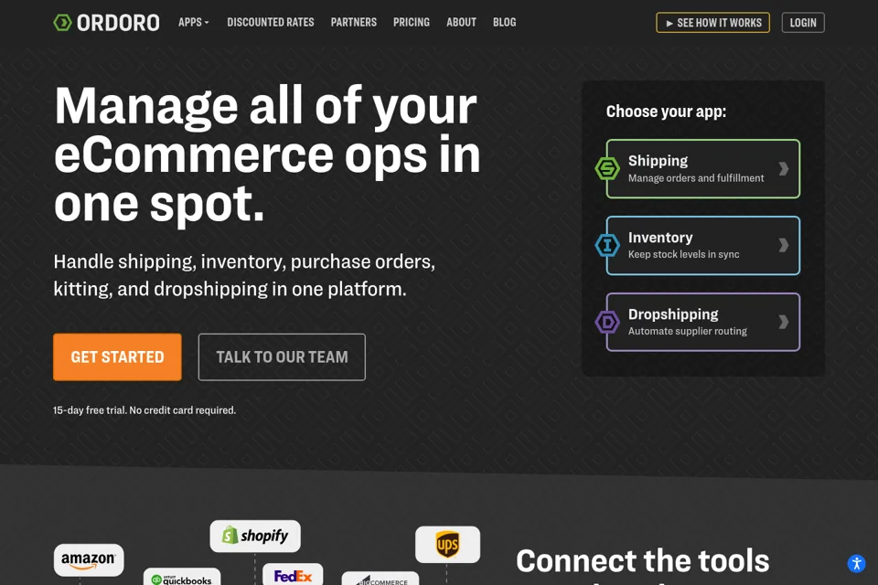
Task: Select the Inventory title in the app card
Action: pyautogui.click(x=660, y=238)
